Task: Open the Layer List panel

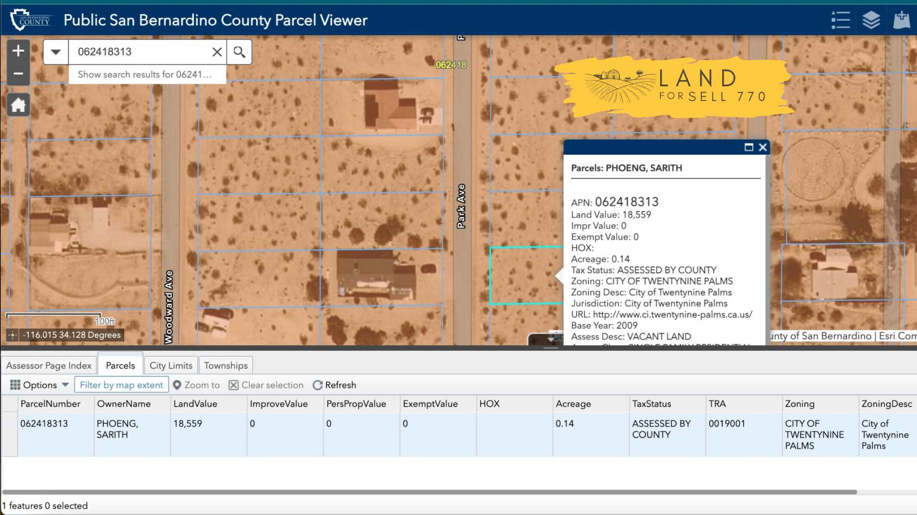Action: pos(871,20)
